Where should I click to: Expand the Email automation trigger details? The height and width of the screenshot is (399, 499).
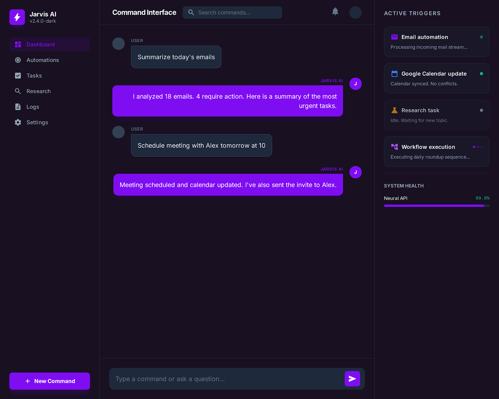[x=436, y=42]
